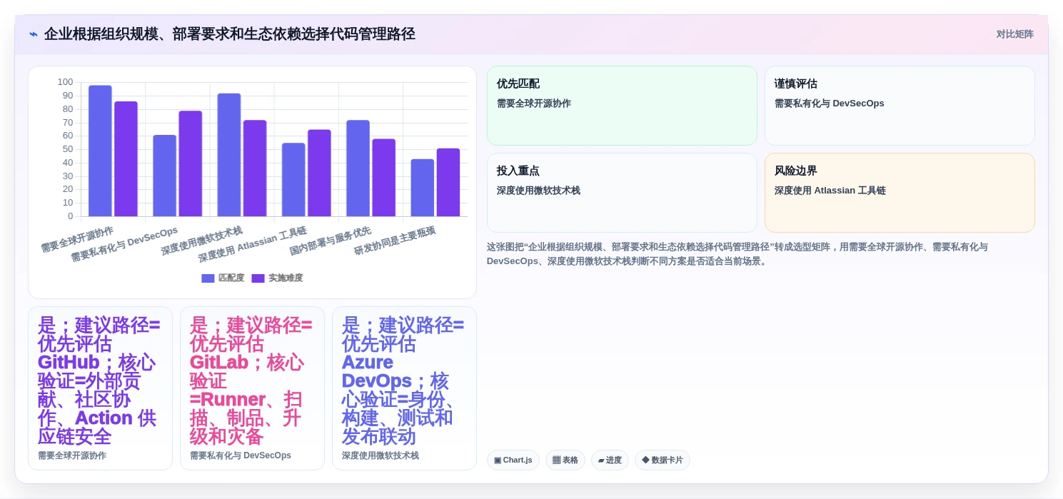Image resolution: width=1063 pixels, height=499 pixels.
Task: Click the 实施难度 bar for 研发协同是主要瓶颈
Action: [448, 183]
